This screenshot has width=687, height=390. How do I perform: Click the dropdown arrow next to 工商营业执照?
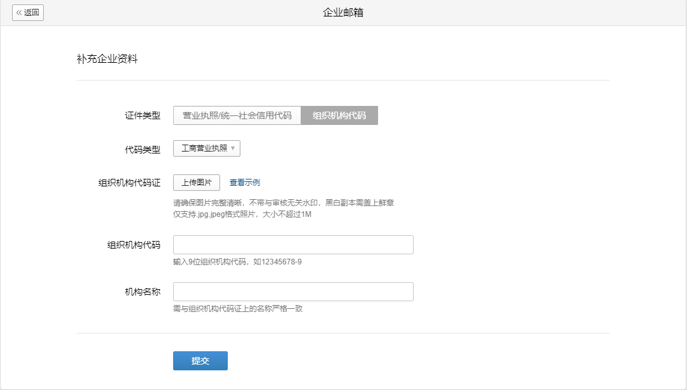coord(233,148)
